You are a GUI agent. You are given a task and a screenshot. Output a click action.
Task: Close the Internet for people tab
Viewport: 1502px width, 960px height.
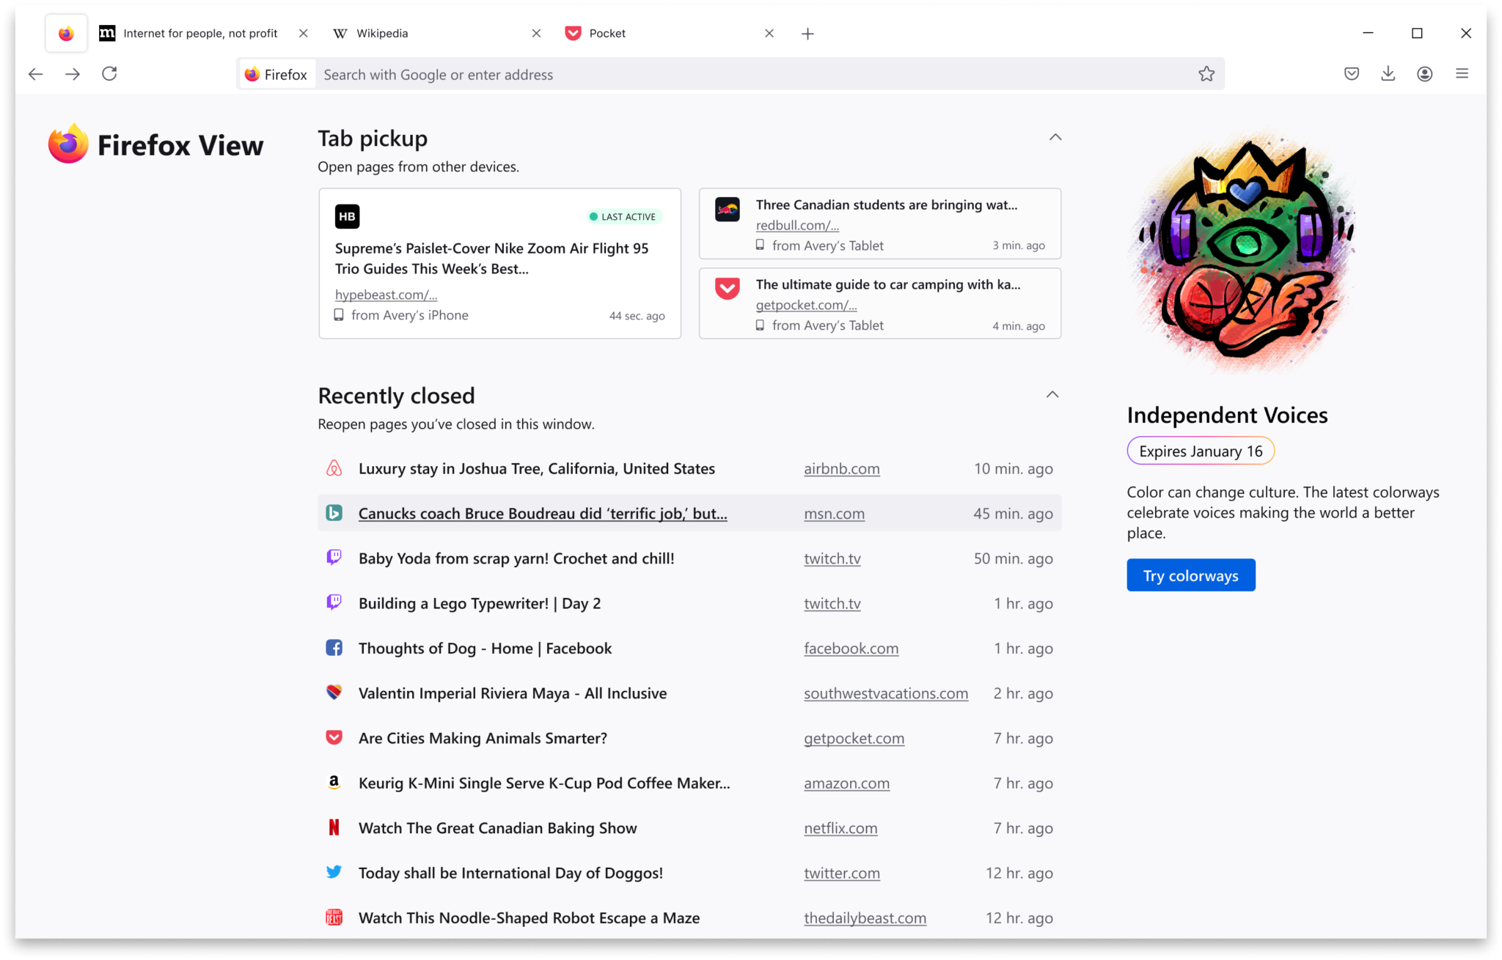(x=304, y=34)
